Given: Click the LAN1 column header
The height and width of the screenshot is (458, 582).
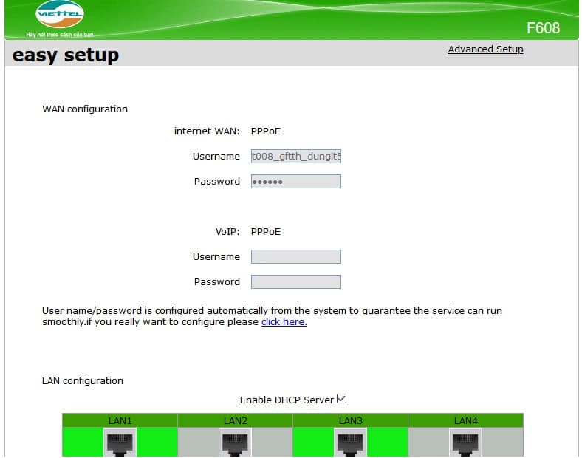Looking at the screenshot, I should click(120, 420).
